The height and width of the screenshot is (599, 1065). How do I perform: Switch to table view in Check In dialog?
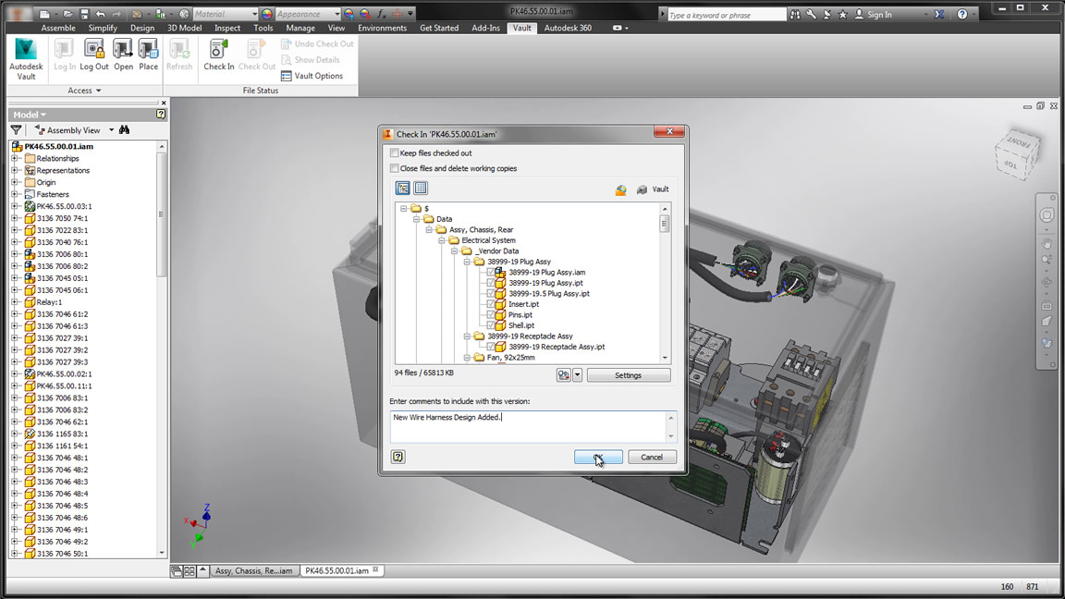click(421, 189)
